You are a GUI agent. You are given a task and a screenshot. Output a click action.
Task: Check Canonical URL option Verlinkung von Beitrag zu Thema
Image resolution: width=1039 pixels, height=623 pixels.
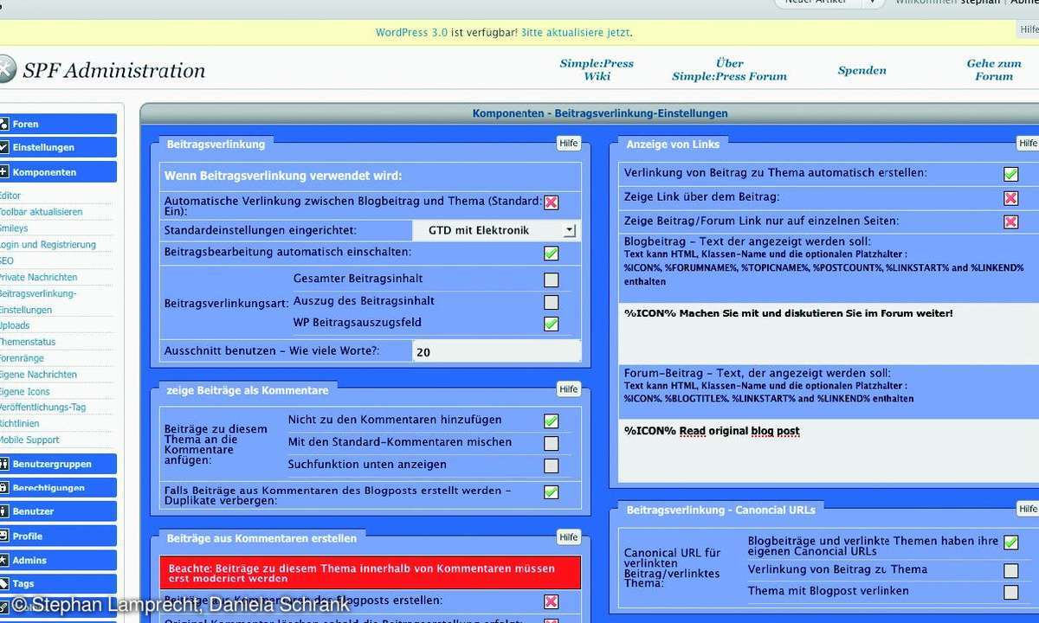click(x=1010, y=571)
